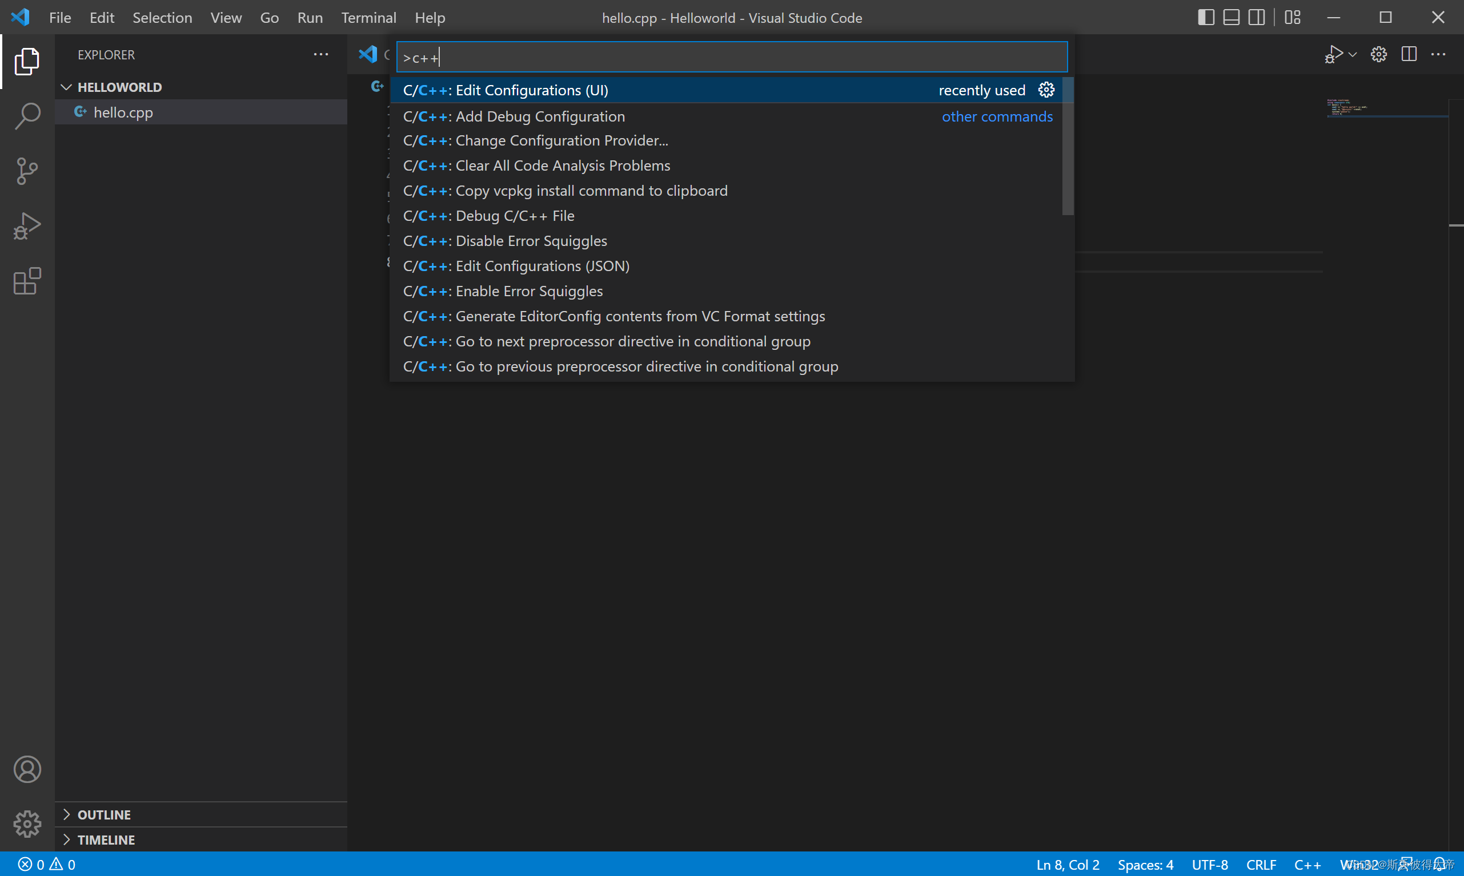Open the Source Control view
The height and width of the screenshot is (876, 1464).
[x=27, y=171]
